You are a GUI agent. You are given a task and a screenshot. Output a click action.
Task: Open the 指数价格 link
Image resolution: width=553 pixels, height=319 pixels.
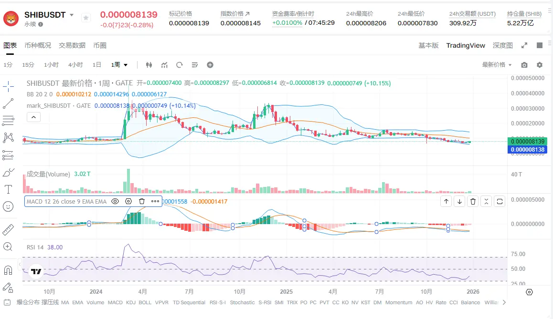click(x=235, y=14)
